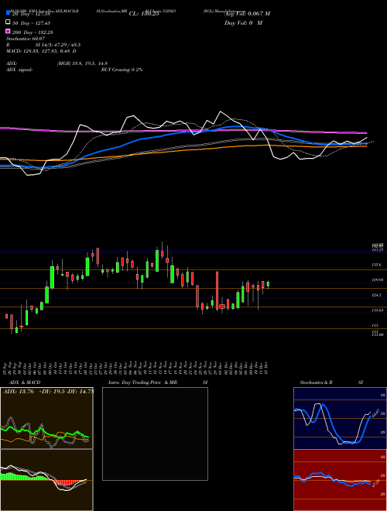The width and height of the screenshot is (387, 511).
Task: Click the 69.07 value on the Stochastics line
Action: (x=375, y=413)
